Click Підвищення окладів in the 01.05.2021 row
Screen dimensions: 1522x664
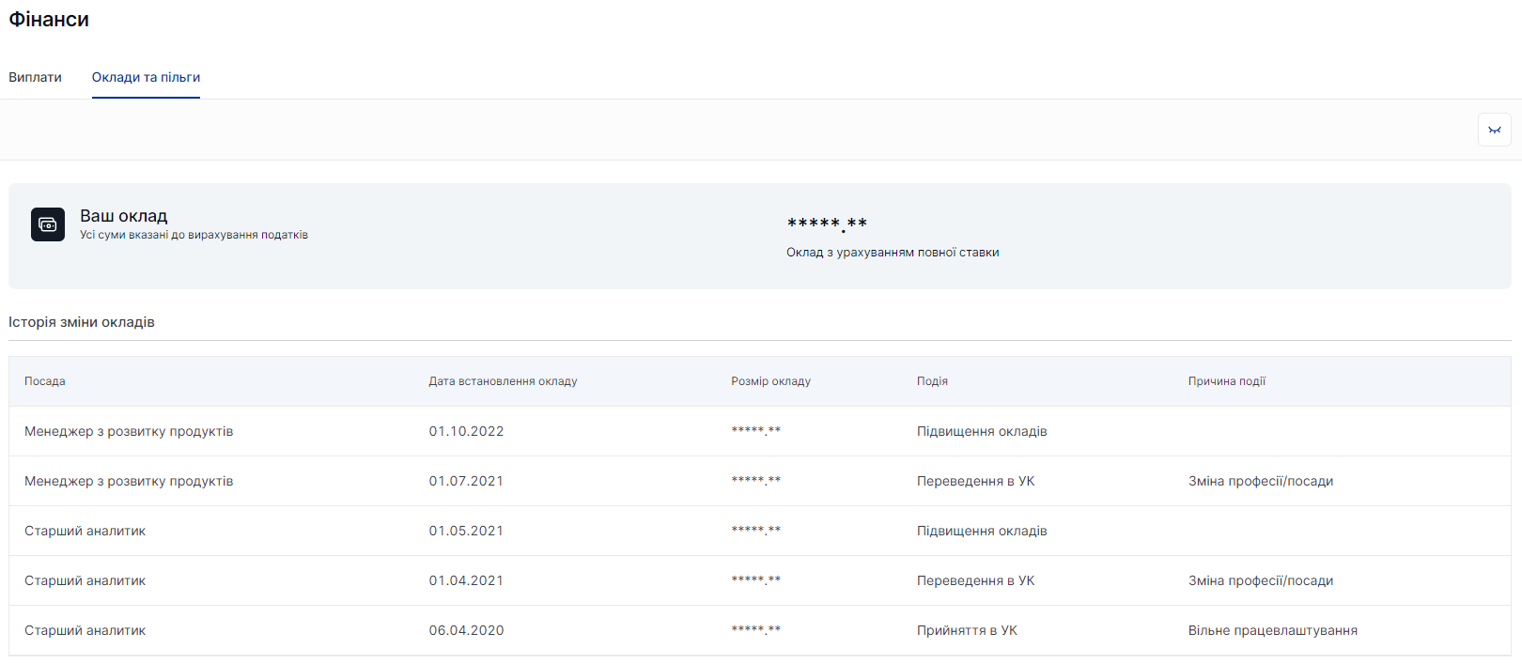pyautogui.click(x=982, y=531)
